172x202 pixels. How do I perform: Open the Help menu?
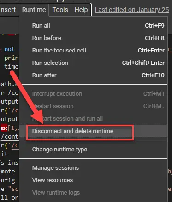pyautogui.click(x=81, y=10)
